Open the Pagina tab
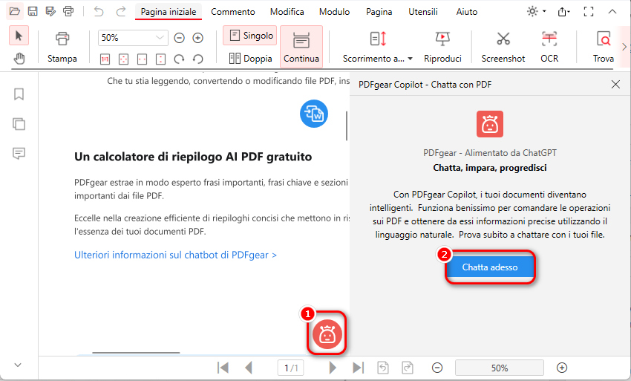This screenshot has width=631, height=381. 379,12
